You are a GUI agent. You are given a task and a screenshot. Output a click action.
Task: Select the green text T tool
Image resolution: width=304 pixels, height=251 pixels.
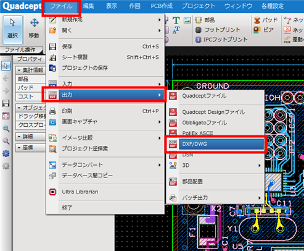click(x=176, y=20)
